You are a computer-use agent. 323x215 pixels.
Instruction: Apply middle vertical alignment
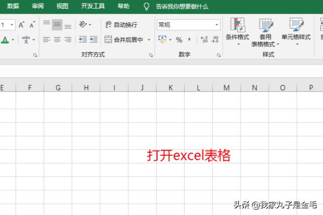tap(57, 25)
